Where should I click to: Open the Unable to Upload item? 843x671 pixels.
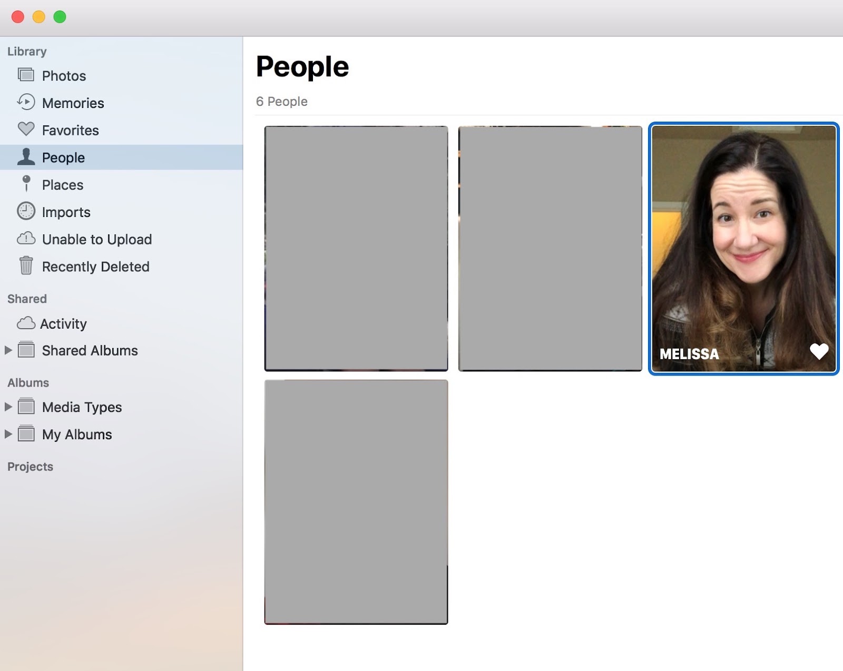(121, 240)
